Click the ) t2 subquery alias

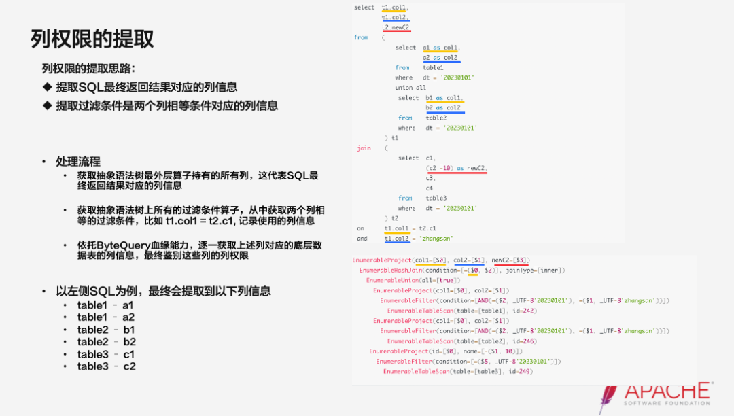(391, 218)
